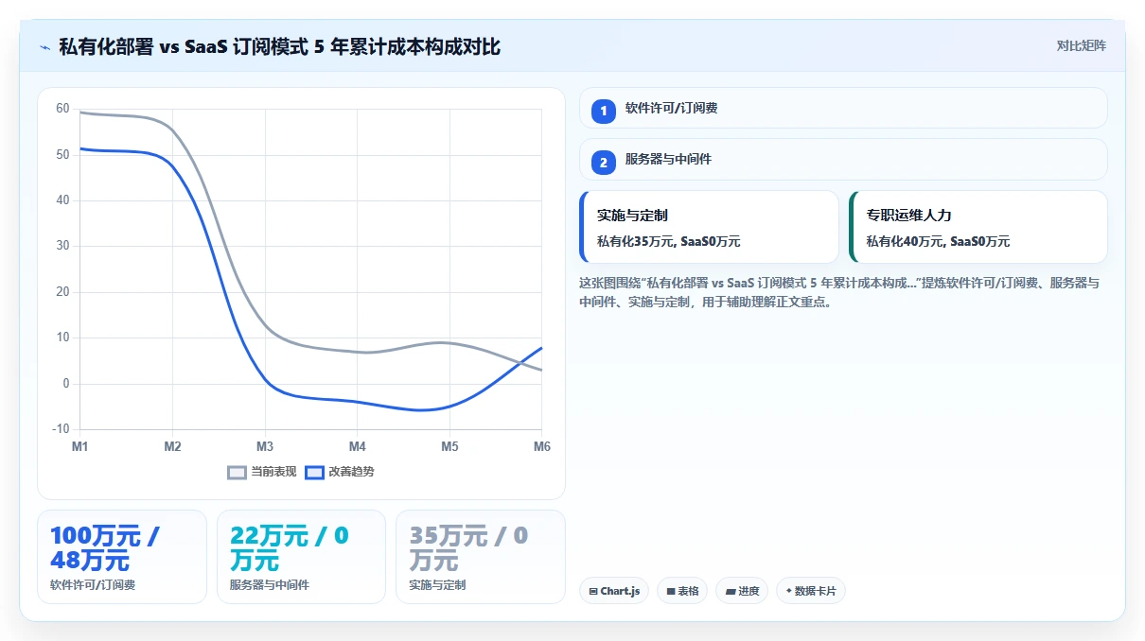Select the 服务器与中间件 list row
The image size is (1145, 641).
(843, 159)
